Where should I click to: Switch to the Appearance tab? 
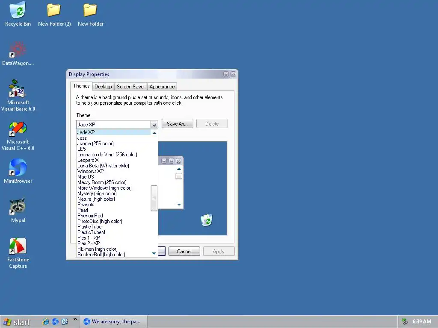162,87
